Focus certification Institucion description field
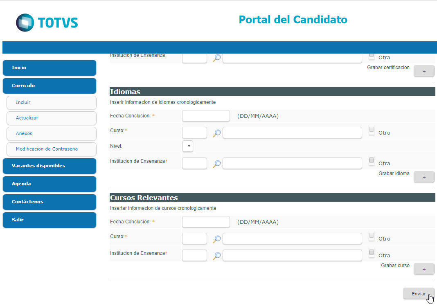The image size is (437, 306). click(x=292, y=58)
